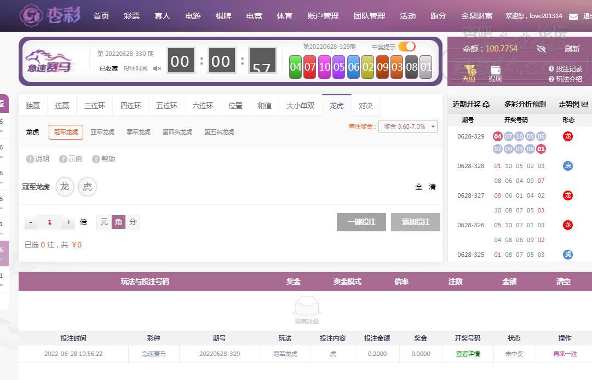Click the 添加投注 button
The width and height of the screenshot is (592, 380).
(416, 222)
